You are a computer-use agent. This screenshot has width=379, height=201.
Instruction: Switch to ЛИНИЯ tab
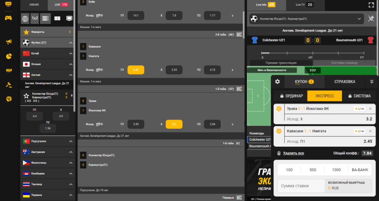click(34, 5)
